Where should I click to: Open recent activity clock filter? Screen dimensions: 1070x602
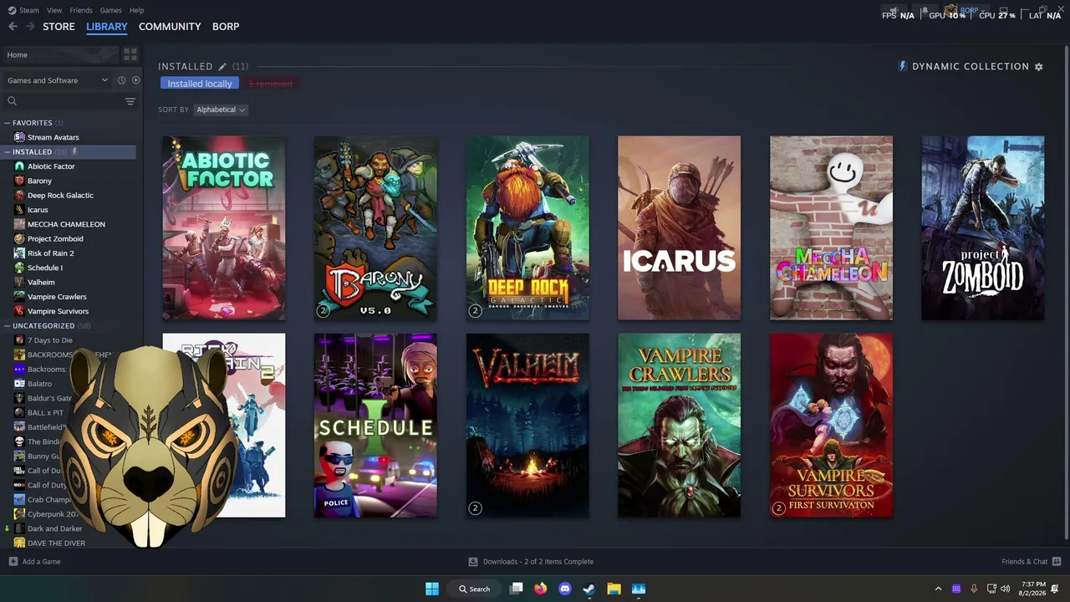point(121,80)
